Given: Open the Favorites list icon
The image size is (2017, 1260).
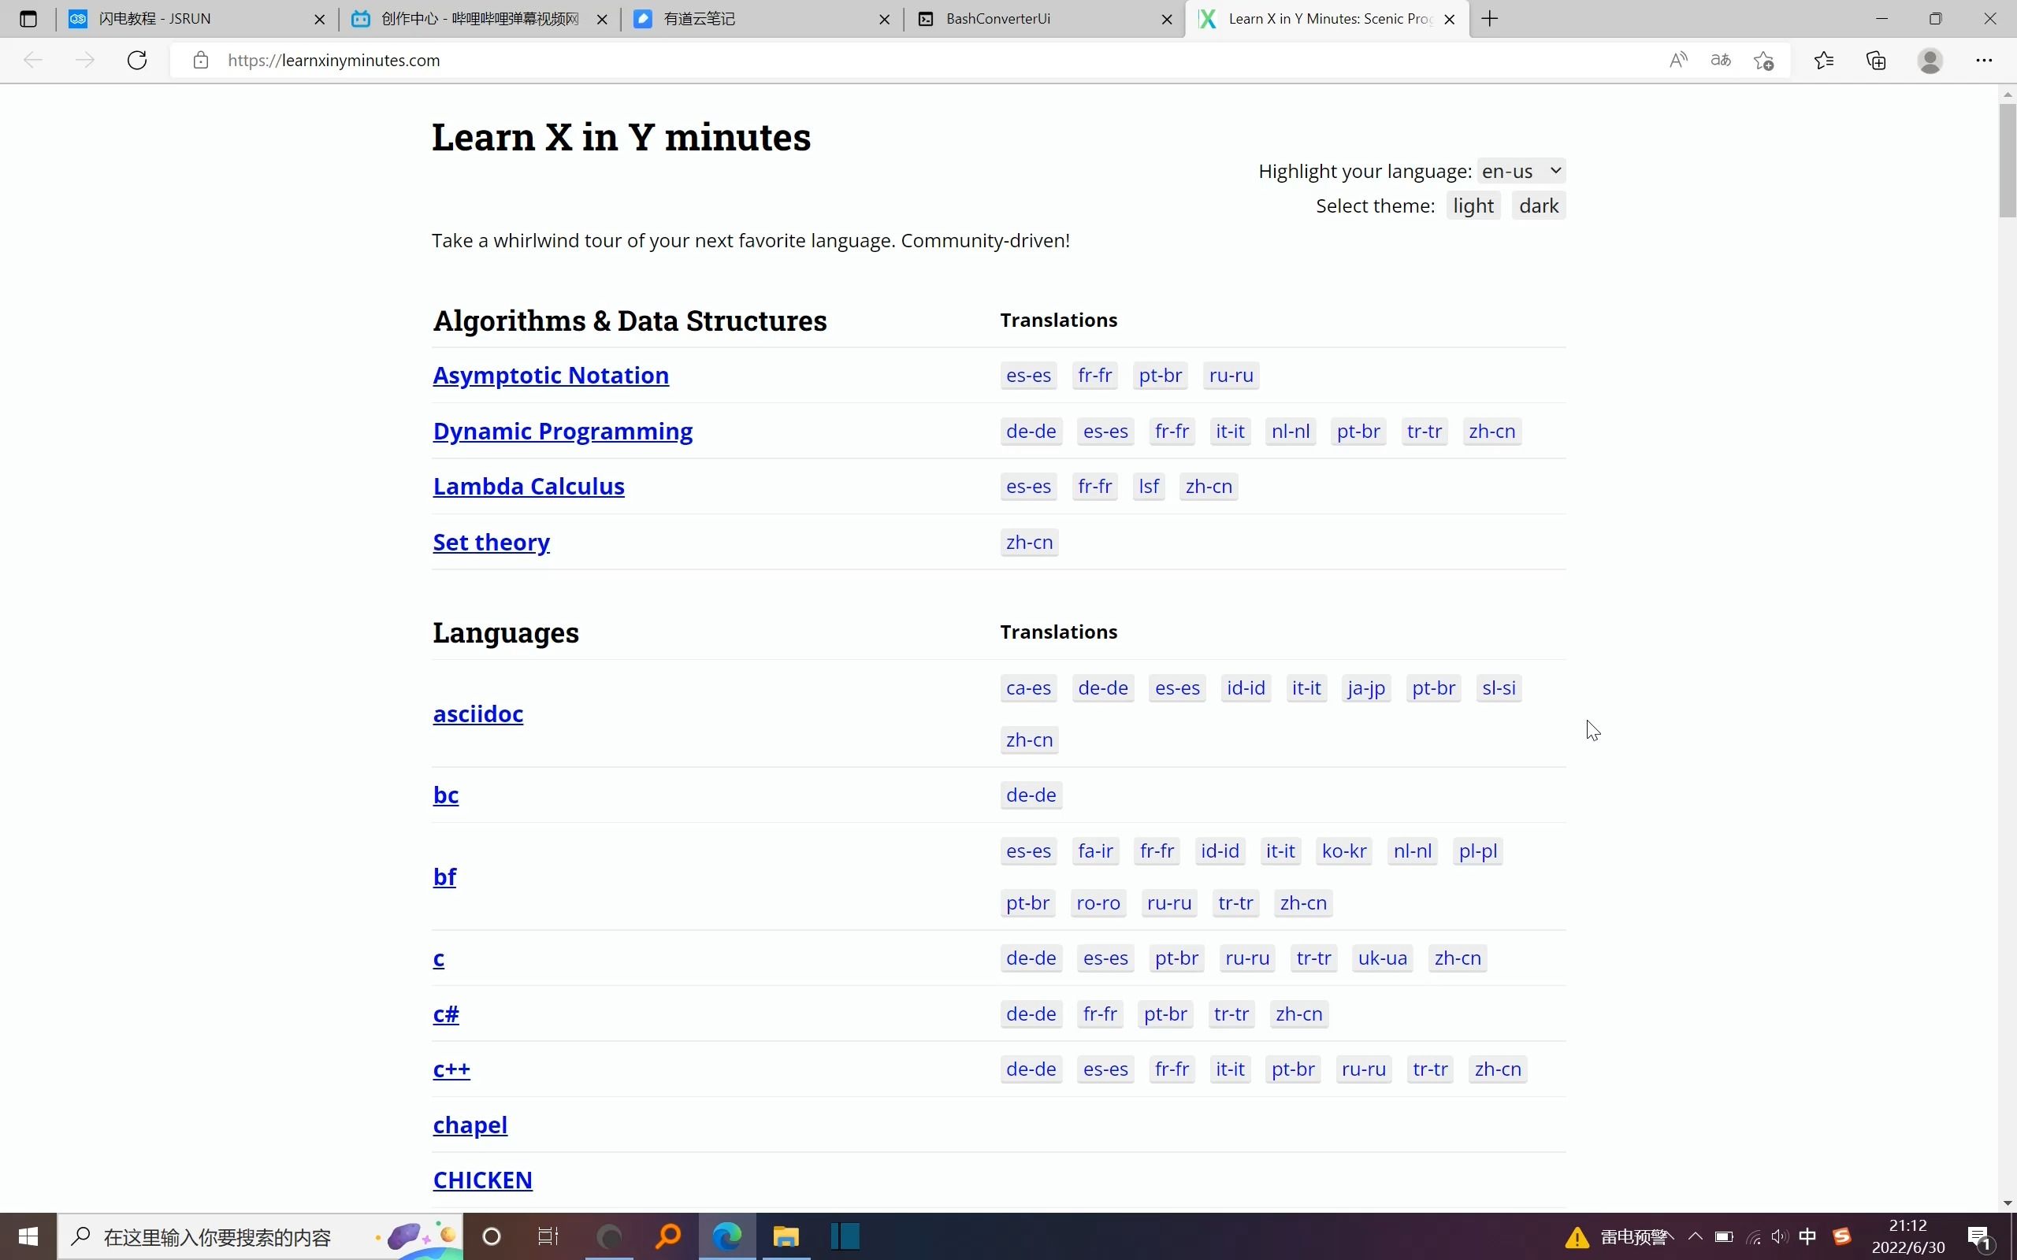Looking at the screenshot, I should [x=1824, y=60].
